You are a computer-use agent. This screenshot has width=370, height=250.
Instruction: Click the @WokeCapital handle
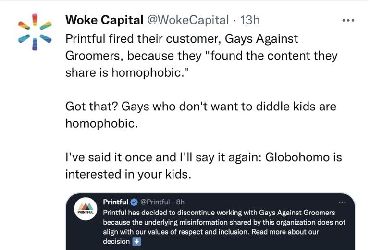click(188, 20)
